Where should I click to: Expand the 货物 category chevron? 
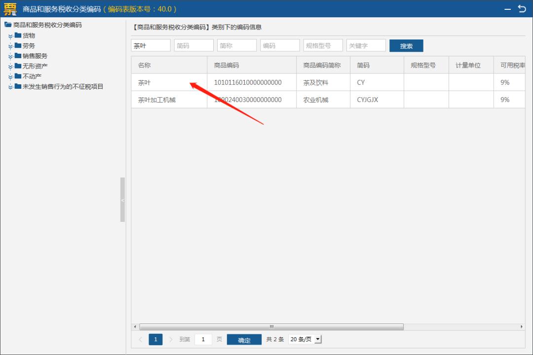point(11,35)
